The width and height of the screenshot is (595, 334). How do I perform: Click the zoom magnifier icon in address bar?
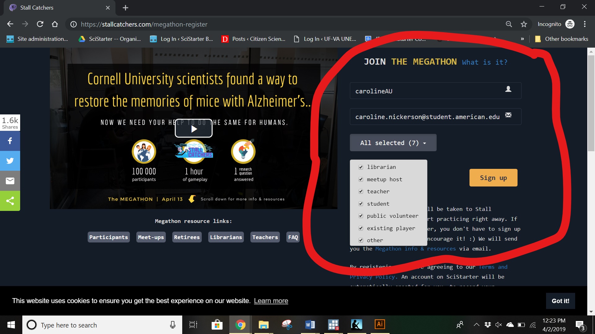509,24
